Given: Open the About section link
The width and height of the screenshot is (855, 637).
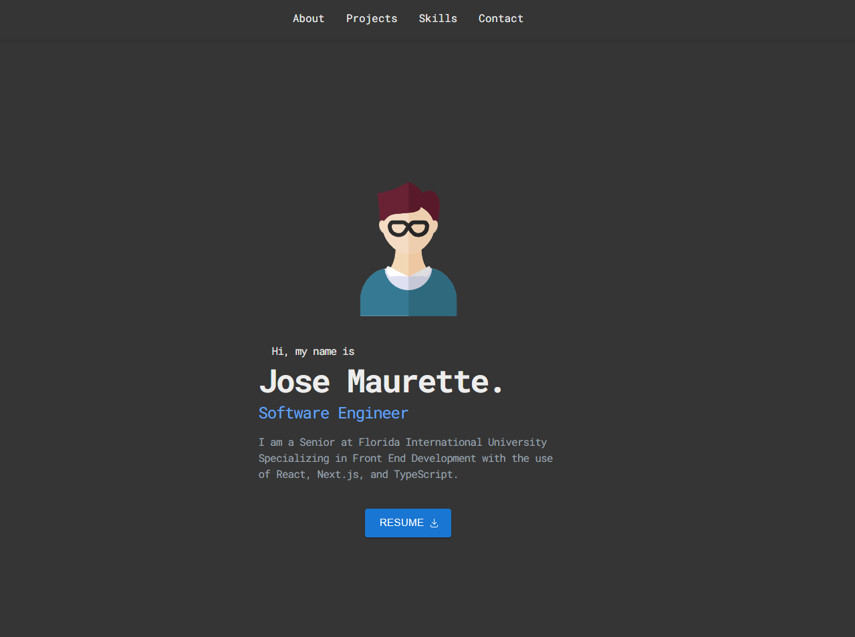Looking at the screenshot, I should click(x=308, y=19).
